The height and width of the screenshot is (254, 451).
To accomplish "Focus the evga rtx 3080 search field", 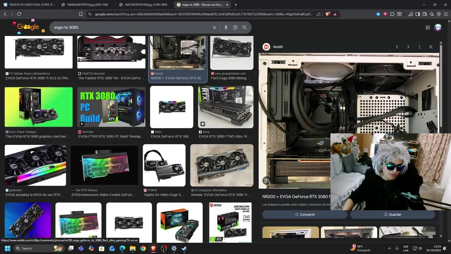I will coord(130,28).
